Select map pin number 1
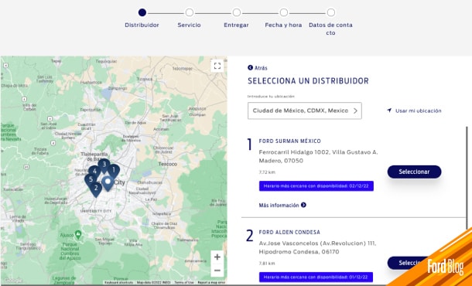The image size is (472, 286). (x=114, y=171)
